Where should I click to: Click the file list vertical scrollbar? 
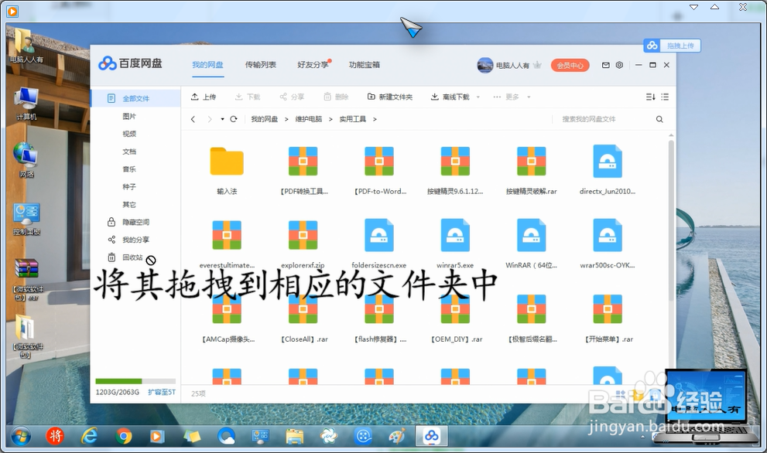(671, 220)
